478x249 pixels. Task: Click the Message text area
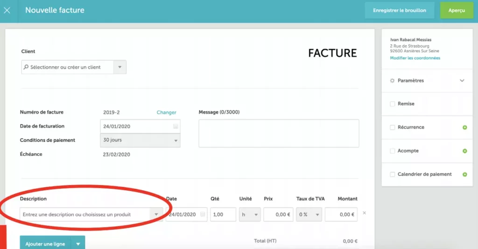279,133
